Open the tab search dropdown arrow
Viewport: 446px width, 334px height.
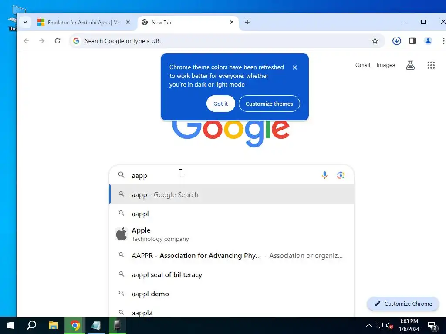[25, 22]
